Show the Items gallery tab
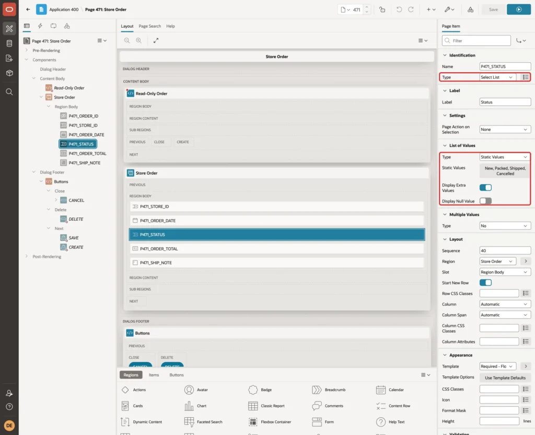The width and height of the screenshot is (535, 435). (154, 375)
